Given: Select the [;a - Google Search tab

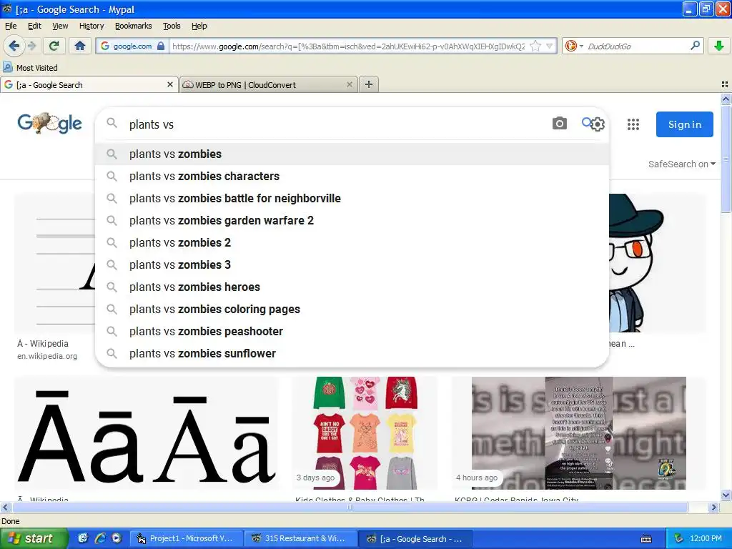Looking at the screenshot, I should [x=89, y=84].
